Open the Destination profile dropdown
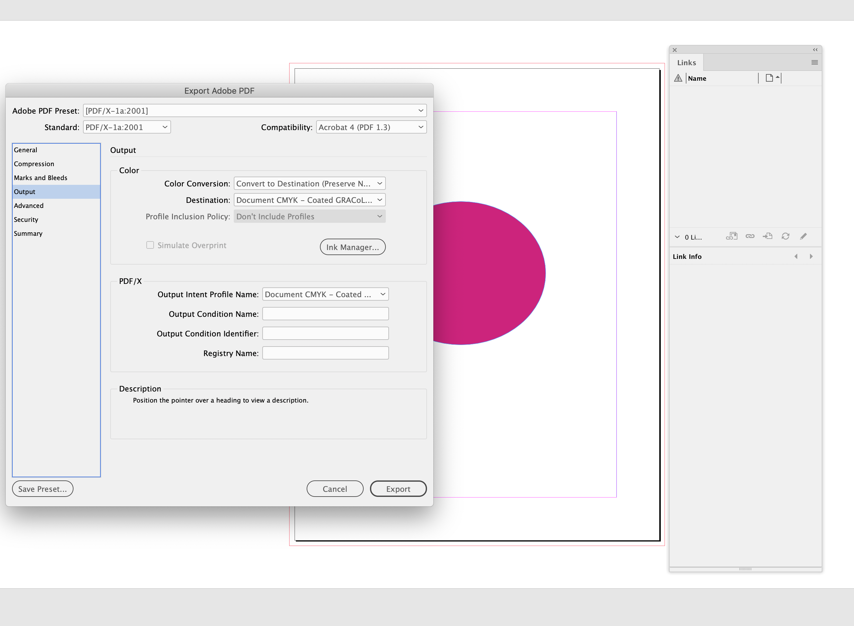The image size is (854, 626). 309,199
